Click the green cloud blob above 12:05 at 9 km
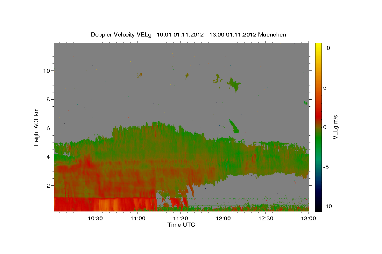382x254 pixels. pos(234,84)
